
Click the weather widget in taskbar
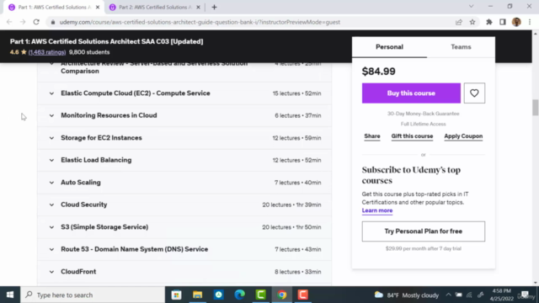click(x=407, y=295)
